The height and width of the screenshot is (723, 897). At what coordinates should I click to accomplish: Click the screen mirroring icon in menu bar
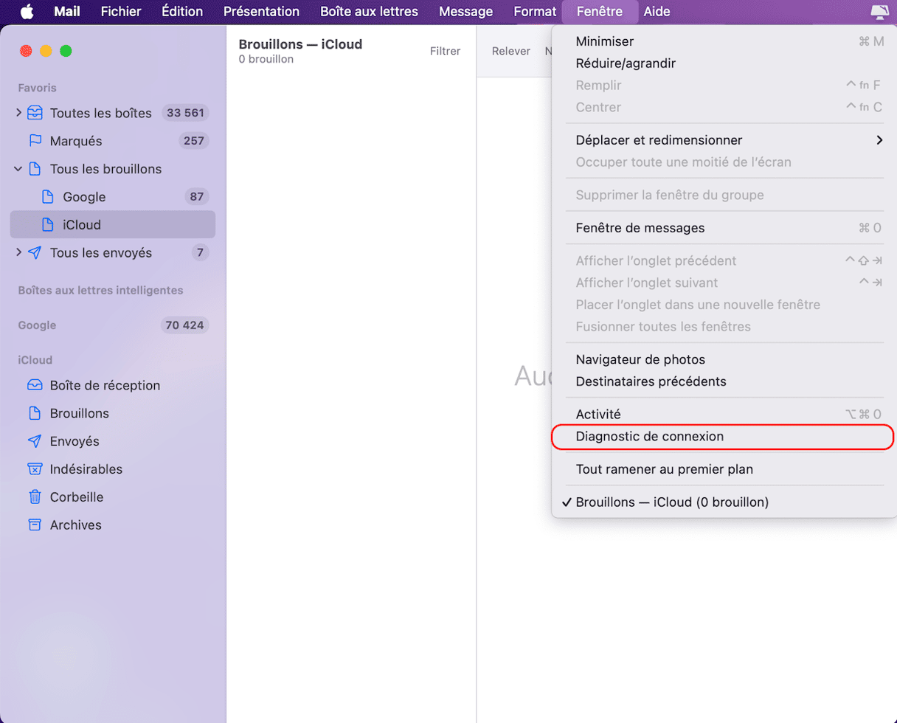coord(879,11)
